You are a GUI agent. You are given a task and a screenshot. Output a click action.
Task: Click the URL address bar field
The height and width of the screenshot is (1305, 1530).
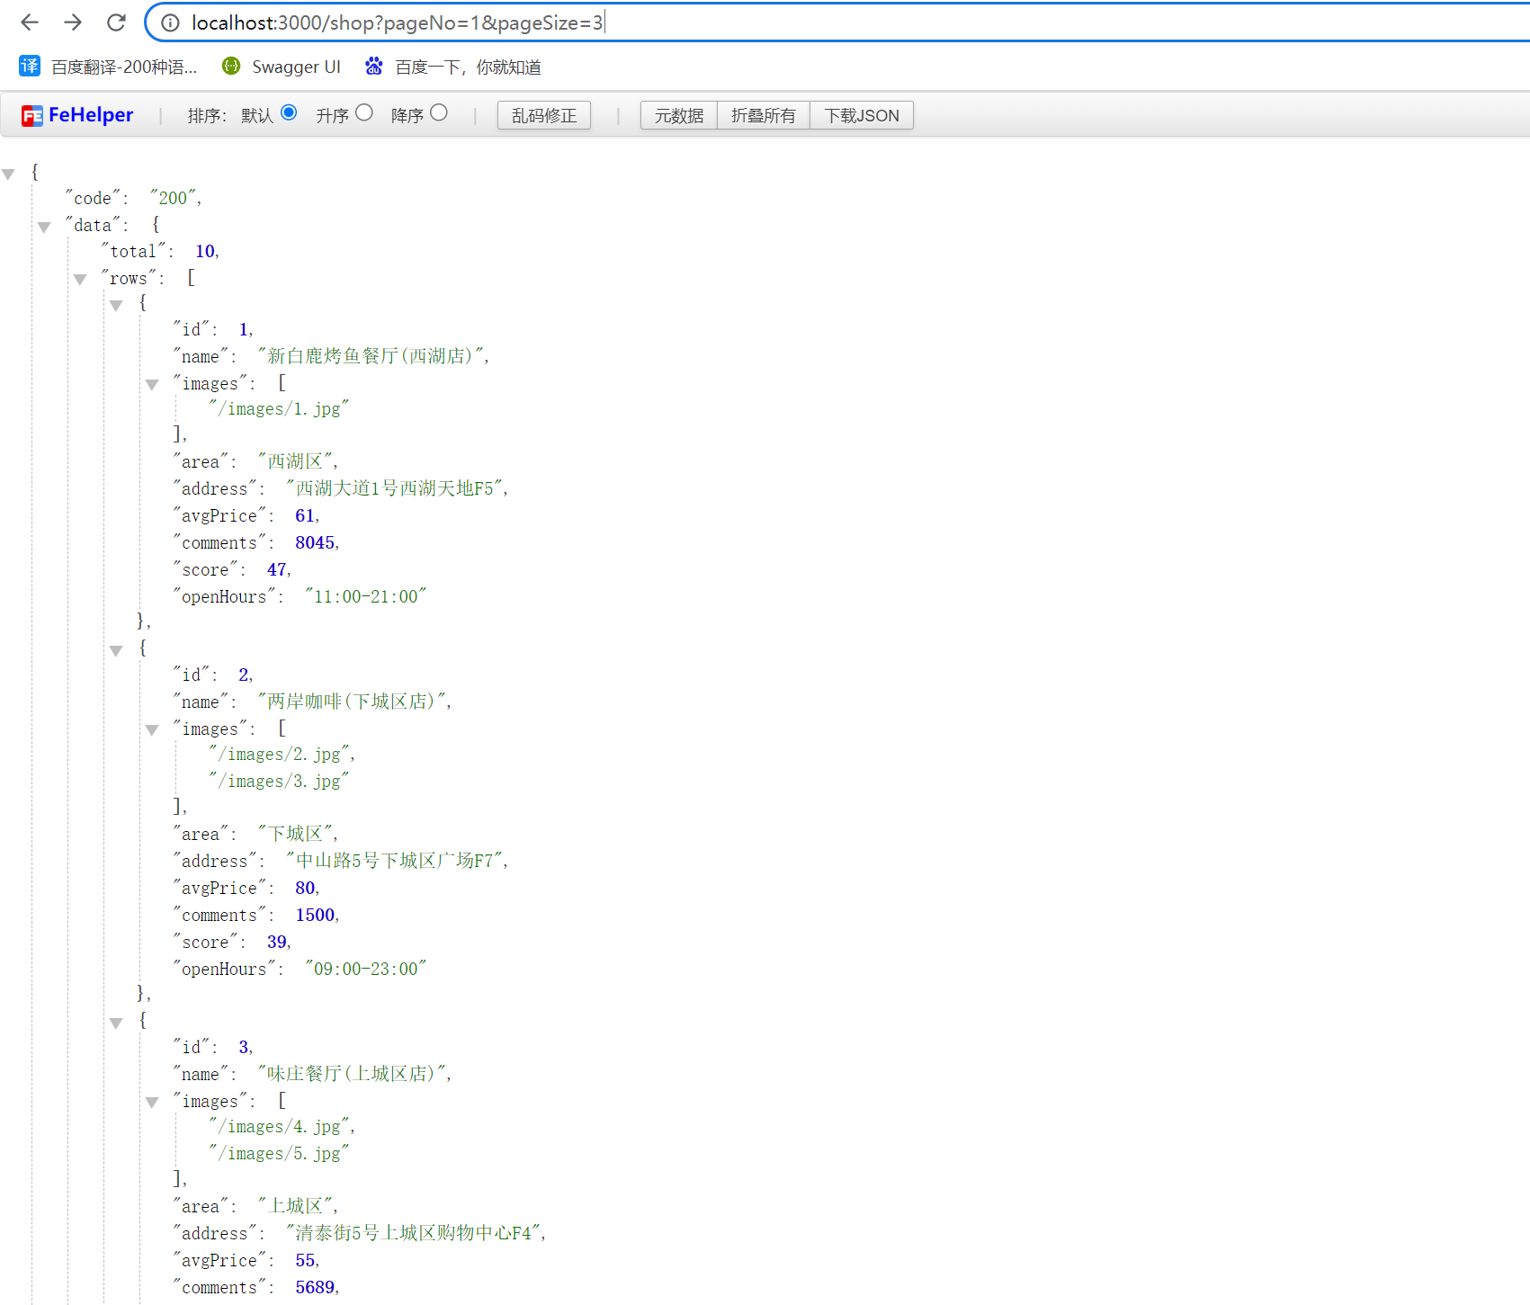coord(810,22)
